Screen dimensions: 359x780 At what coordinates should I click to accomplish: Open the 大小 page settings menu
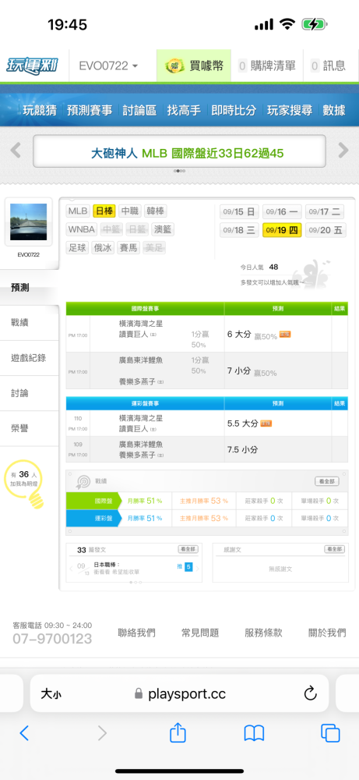(x=51, y=693)
